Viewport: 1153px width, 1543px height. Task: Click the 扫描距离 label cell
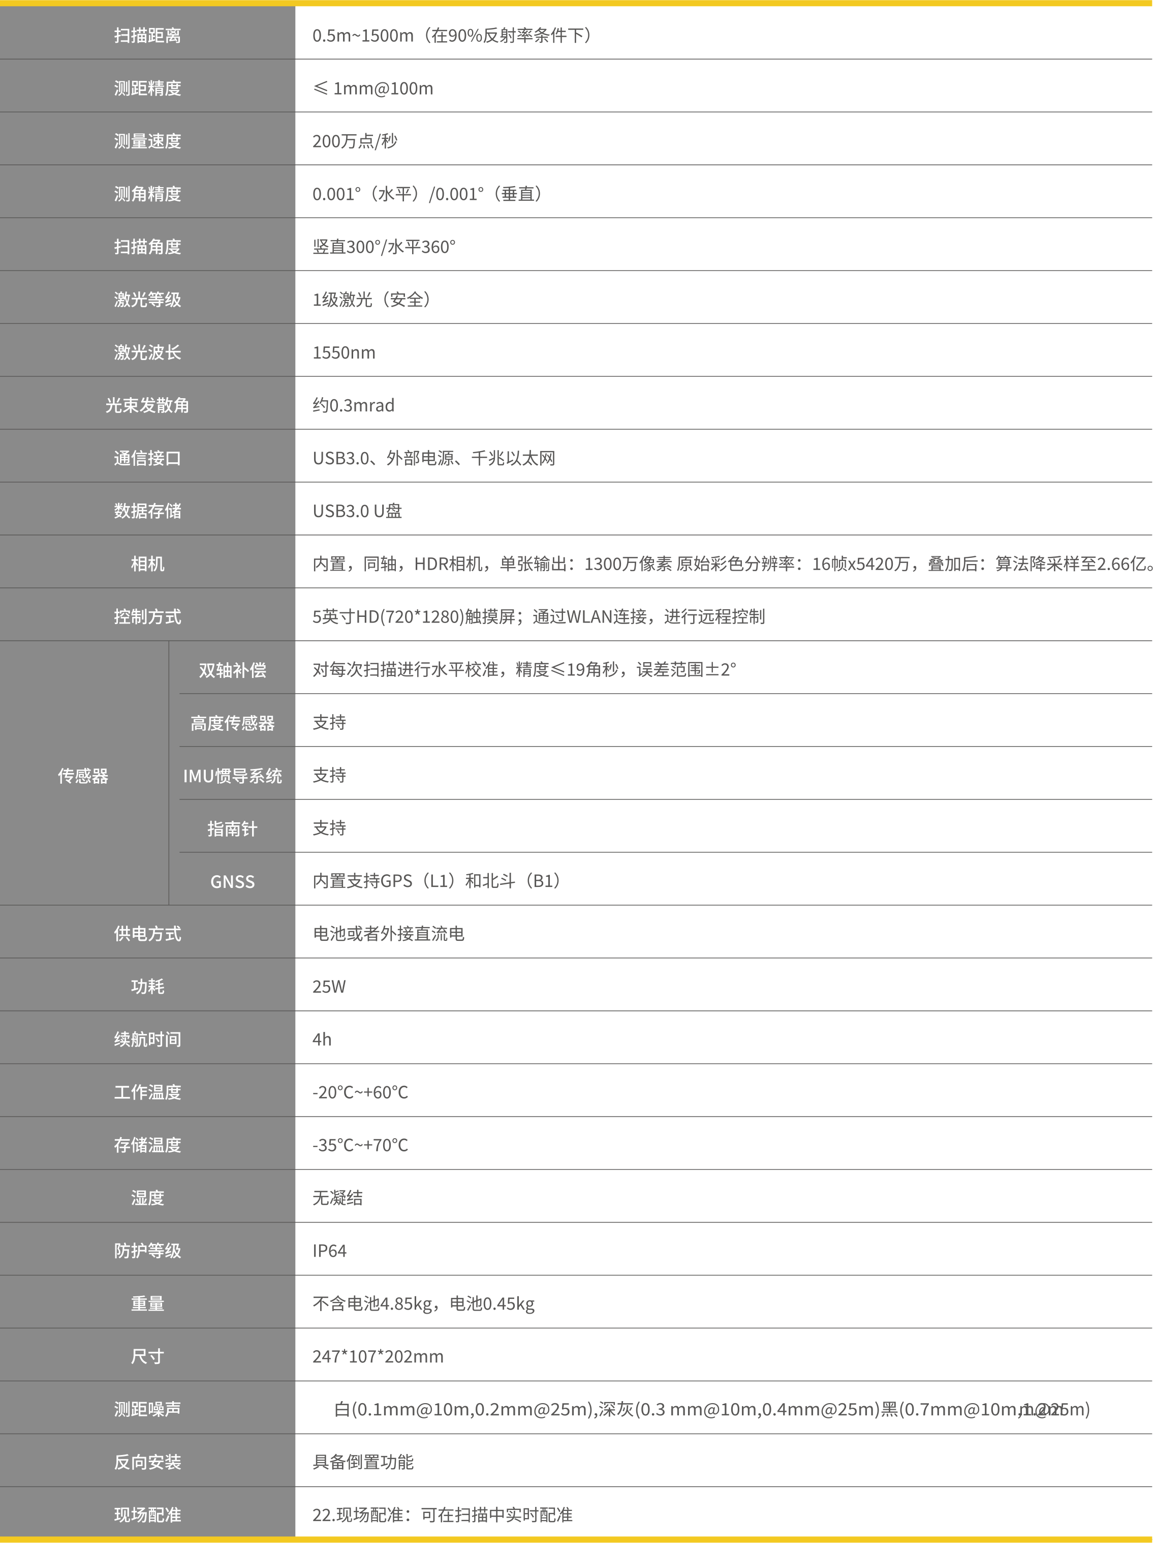point(147,35)
